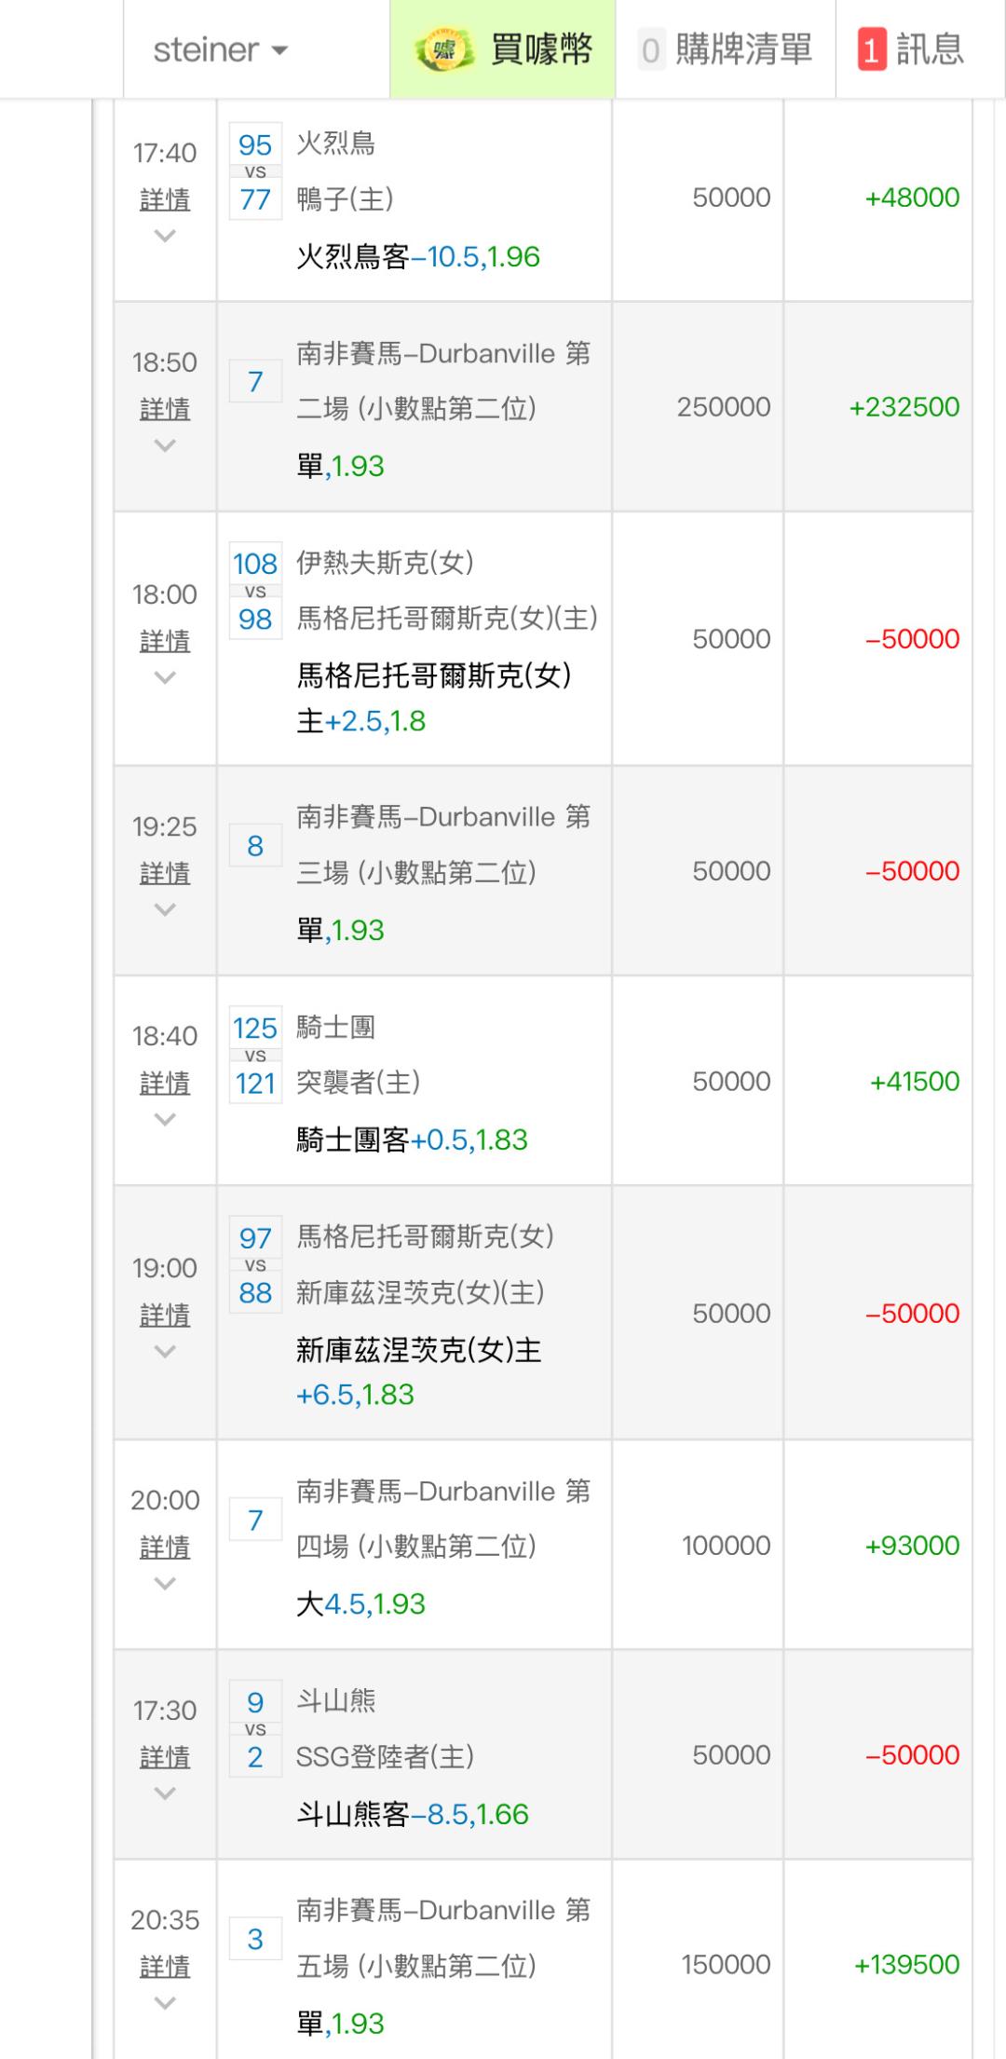Image resolution: width=1006 pixels, height=2059 pixels.
Task: Expand chevron under the 20:00 race
Action: click(165, 1584)
